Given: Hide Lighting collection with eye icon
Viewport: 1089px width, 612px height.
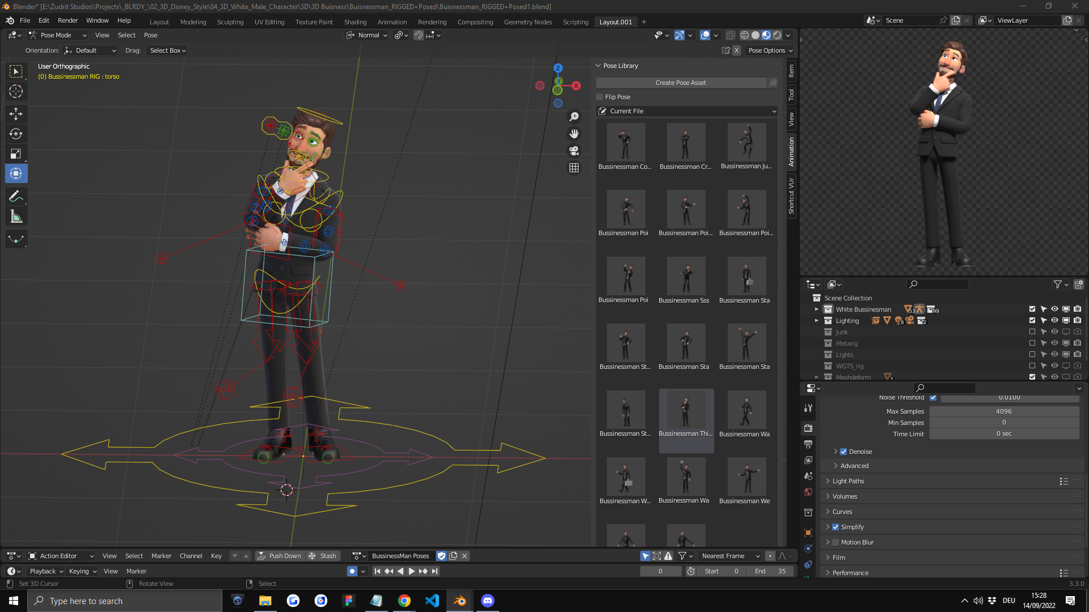Looking at the screenshot, I should (x=1054, y=321).
